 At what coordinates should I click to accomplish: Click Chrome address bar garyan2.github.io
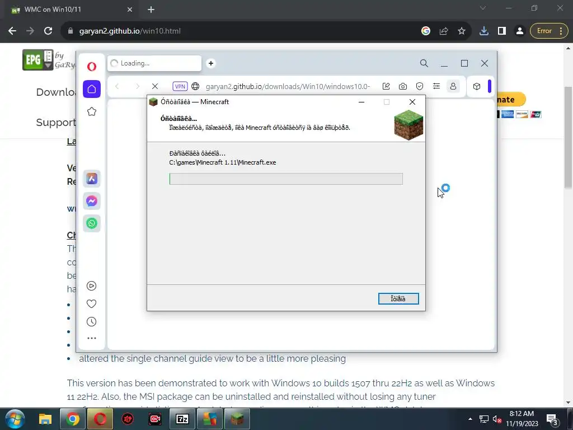130,31
